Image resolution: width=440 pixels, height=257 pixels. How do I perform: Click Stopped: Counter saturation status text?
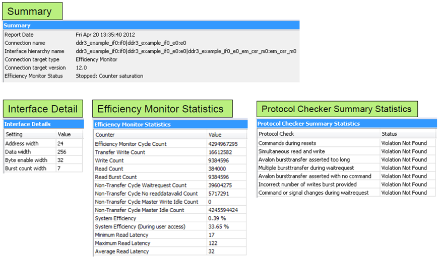pos(109,76)
